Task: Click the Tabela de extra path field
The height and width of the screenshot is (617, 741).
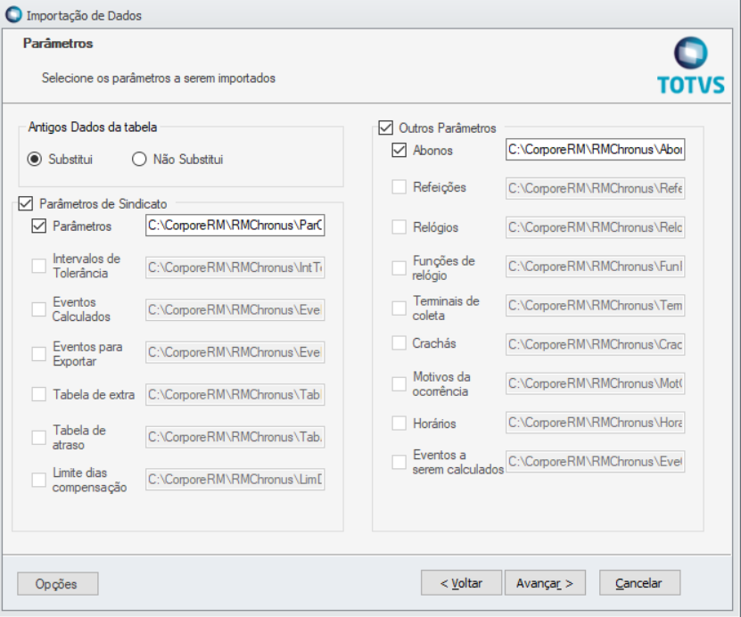Action: coord(235,394)
